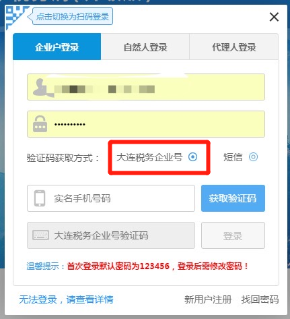
Task: Click the padlock icon in the password field
Action: pos(40,124)
